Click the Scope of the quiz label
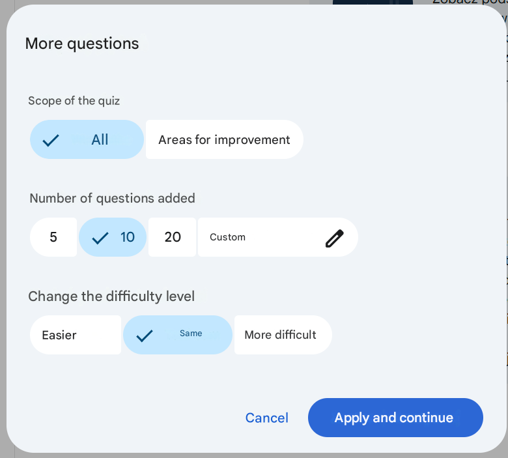Viewport: 508px width, 458px height. 74,101
